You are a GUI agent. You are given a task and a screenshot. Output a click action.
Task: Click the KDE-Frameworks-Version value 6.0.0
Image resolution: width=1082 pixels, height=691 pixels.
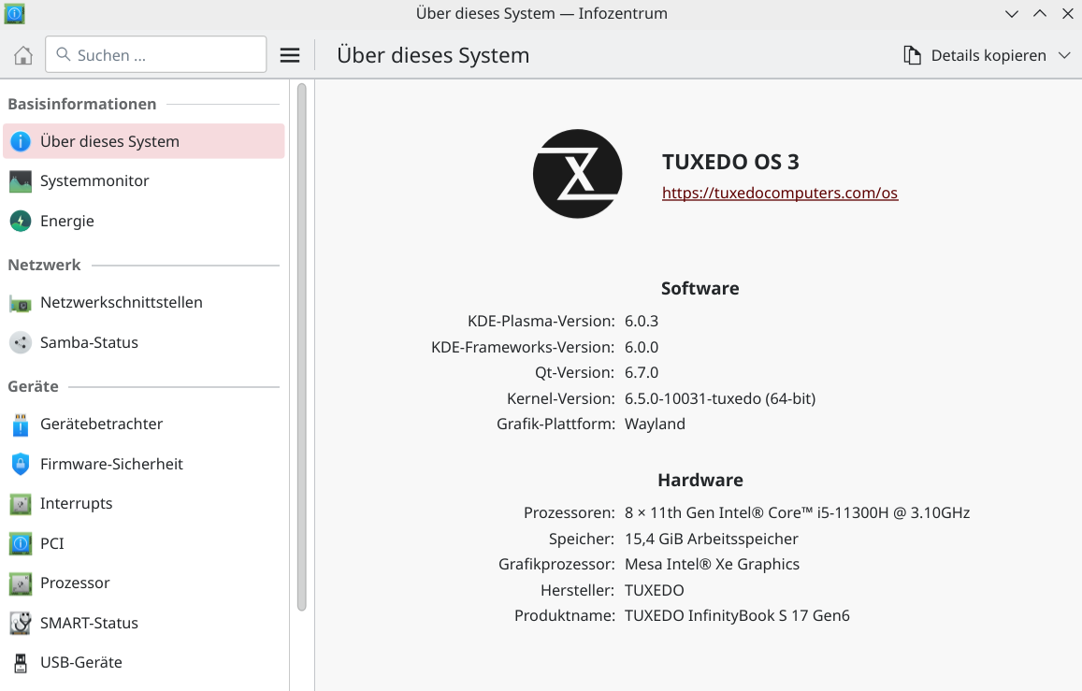point(642,348)
